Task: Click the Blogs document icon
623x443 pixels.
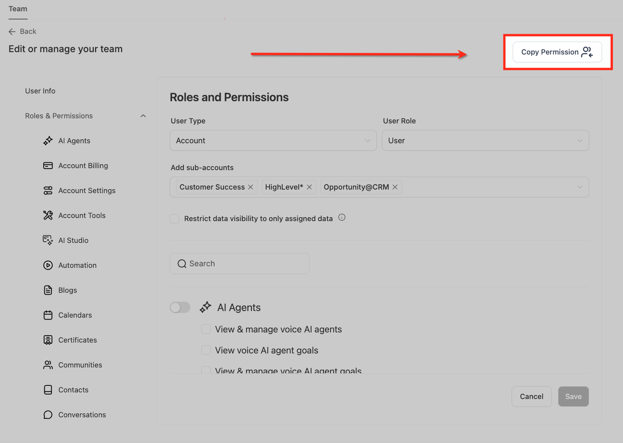Action: click(48, 290)
